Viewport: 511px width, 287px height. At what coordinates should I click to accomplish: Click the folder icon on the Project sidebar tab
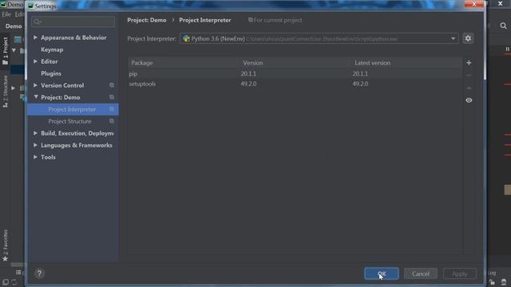[6, 62]
